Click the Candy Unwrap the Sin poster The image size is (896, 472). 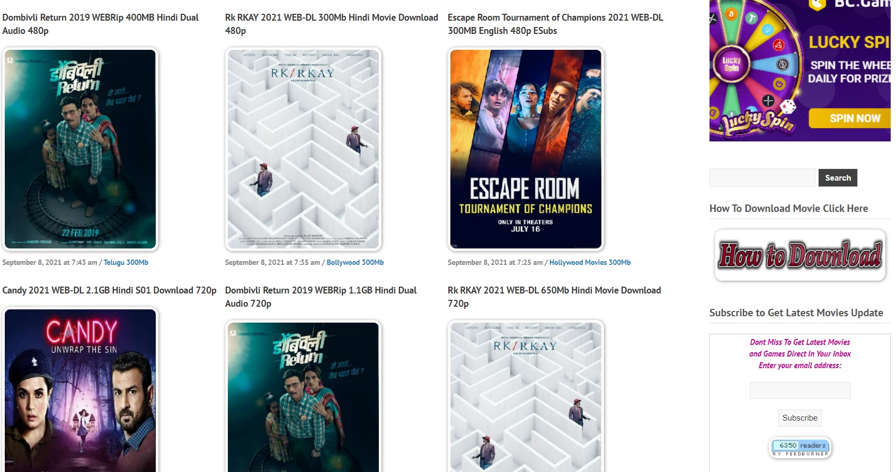(x=81, y=389)
